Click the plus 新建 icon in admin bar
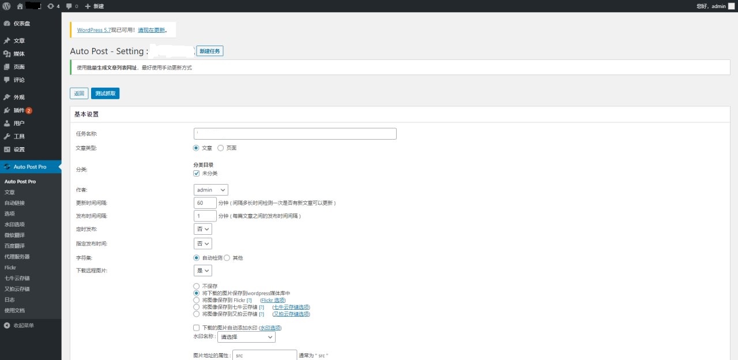738x360 pixels. [88, 6]
